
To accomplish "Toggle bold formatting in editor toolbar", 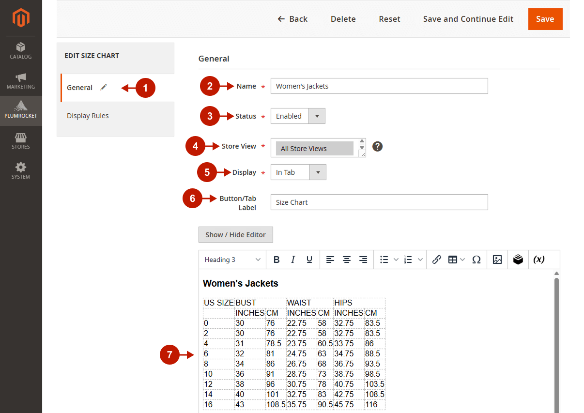I will 277,260.
